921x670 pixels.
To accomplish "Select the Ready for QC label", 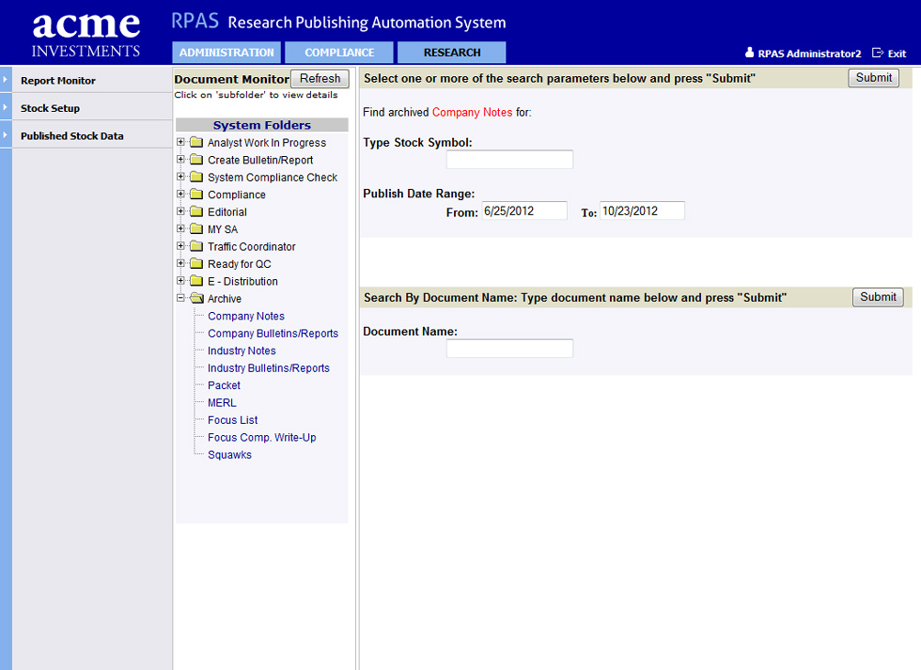I will (239, 264).
